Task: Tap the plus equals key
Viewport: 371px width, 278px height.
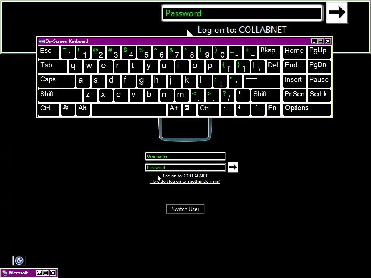Action: coord(250,52)
